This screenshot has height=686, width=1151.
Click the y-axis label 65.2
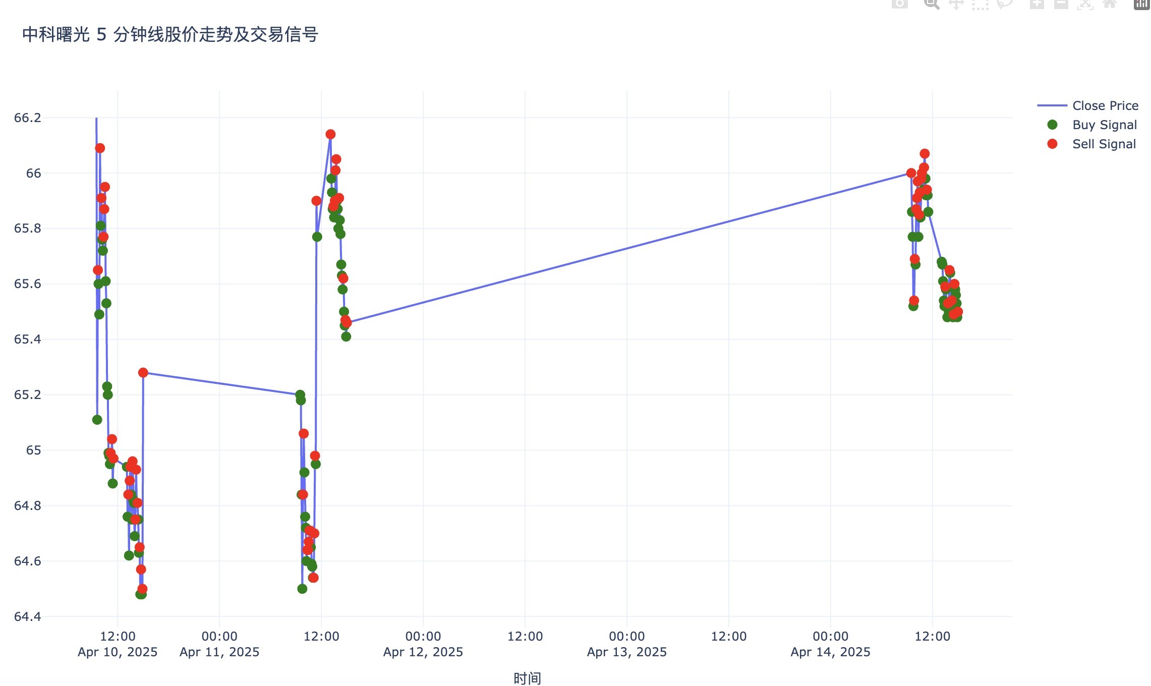pyautogui.click(x=27, y=394)
